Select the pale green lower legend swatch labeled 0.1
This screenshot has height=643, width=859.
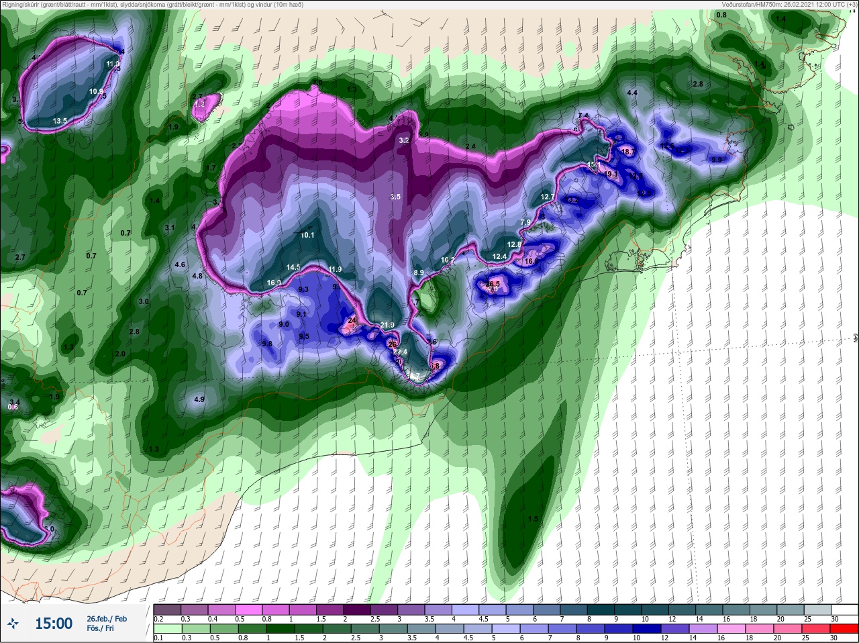166,629
